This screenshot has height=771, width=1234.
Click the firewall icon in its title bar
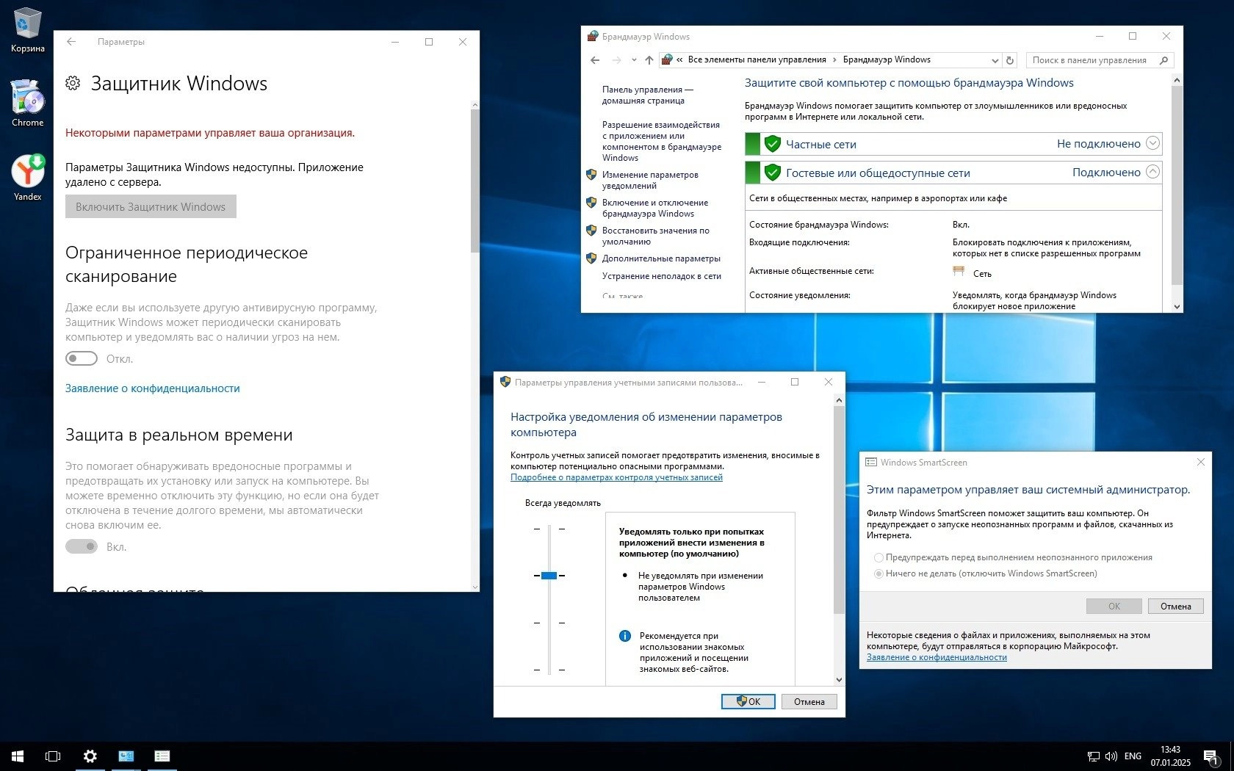(593, 36)
